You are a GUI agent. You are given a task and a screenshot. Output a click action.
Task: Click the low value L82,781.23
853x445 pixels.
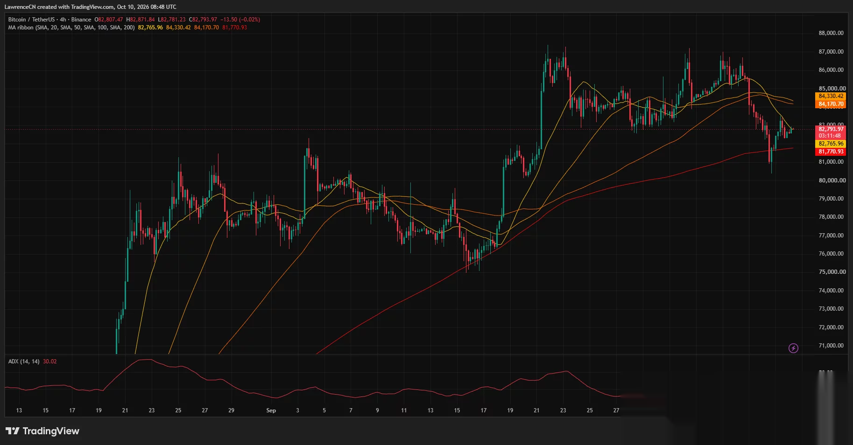[x=172, y=20]
